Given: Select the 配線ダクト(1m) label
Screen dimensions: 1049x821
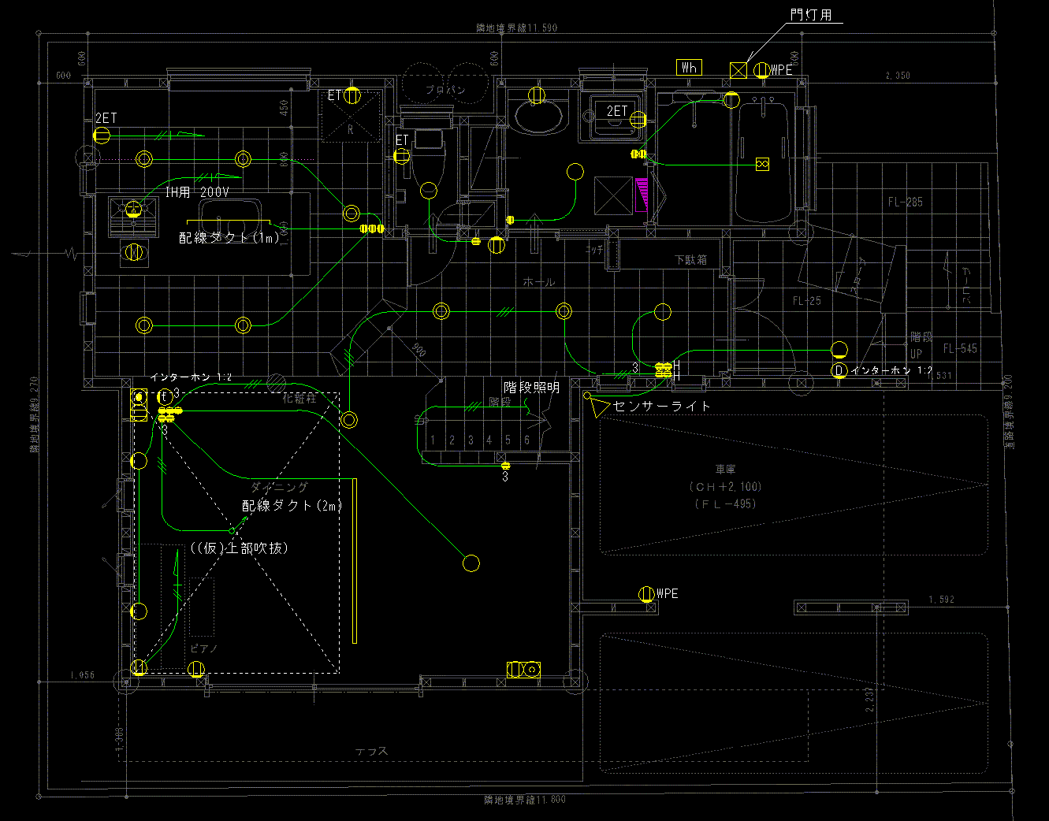Looking at the screenshot, I should (229, 237).
